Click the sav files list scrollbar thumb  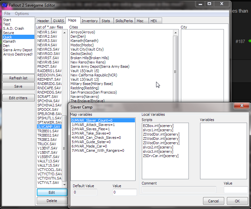point(64,148)
